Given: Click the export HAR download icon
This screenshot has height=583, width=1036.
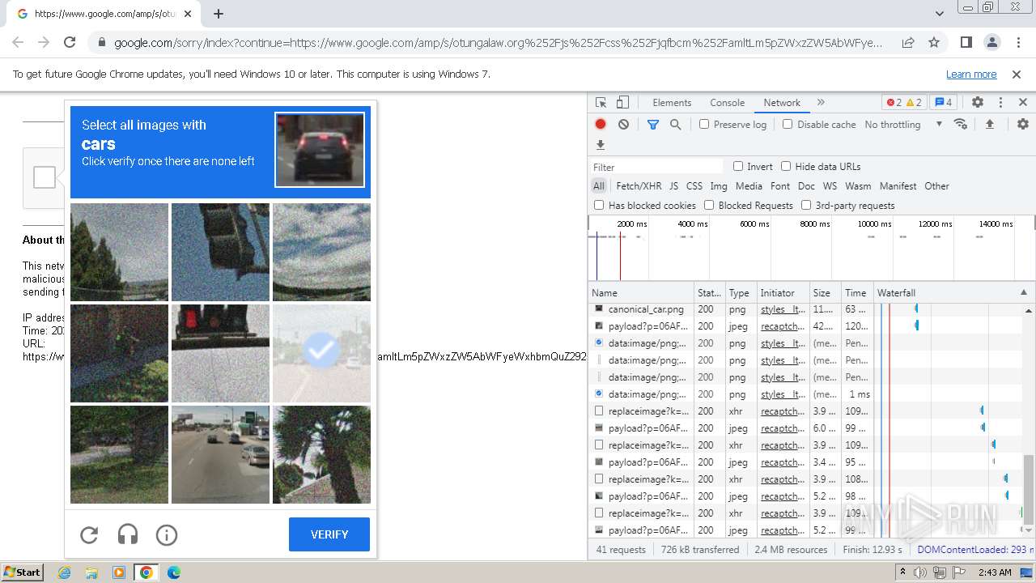Looking at the screenshot, I should coord(601,145).
